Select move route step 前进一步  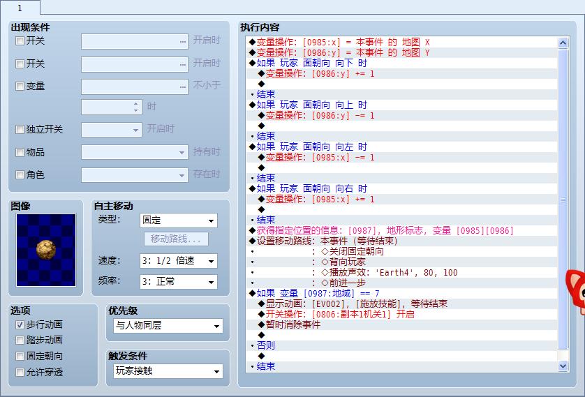click(x=403, y=283)
